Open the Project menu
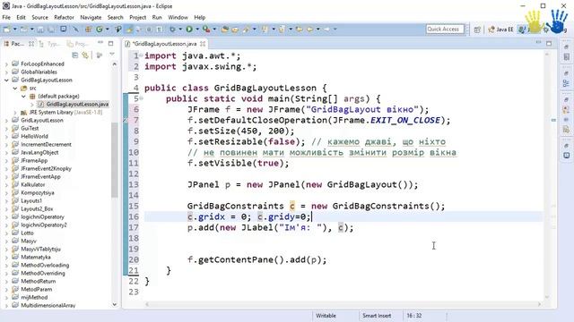The height and width of the screenshot is (322, 574). coord(137,17)
